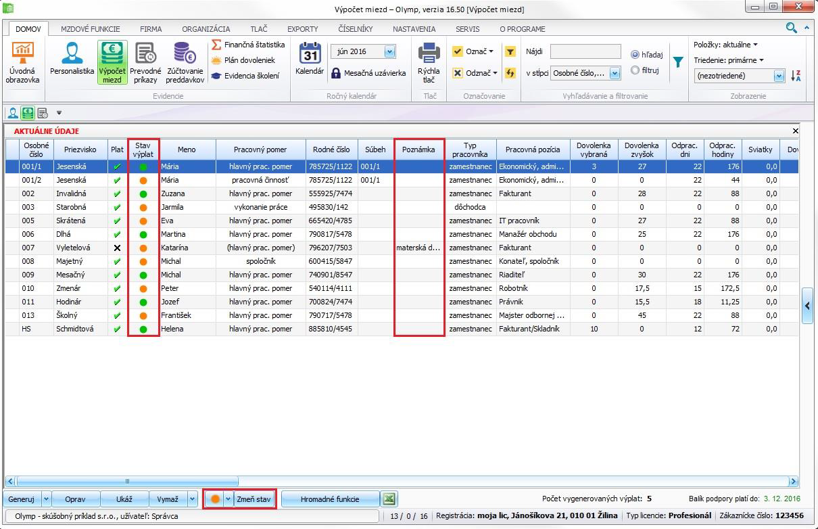The image size is (818, 529).
Task: Click the Ukáž button
Action: (124, 499)
